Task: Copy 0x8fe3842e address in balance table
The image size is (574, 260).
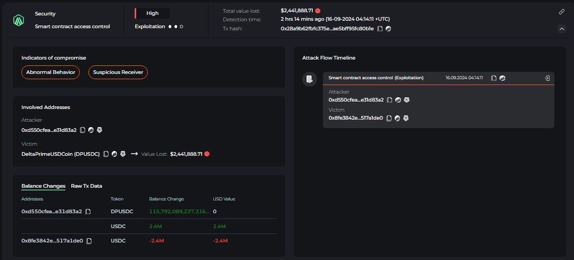Action: click(x=89, y=241)
